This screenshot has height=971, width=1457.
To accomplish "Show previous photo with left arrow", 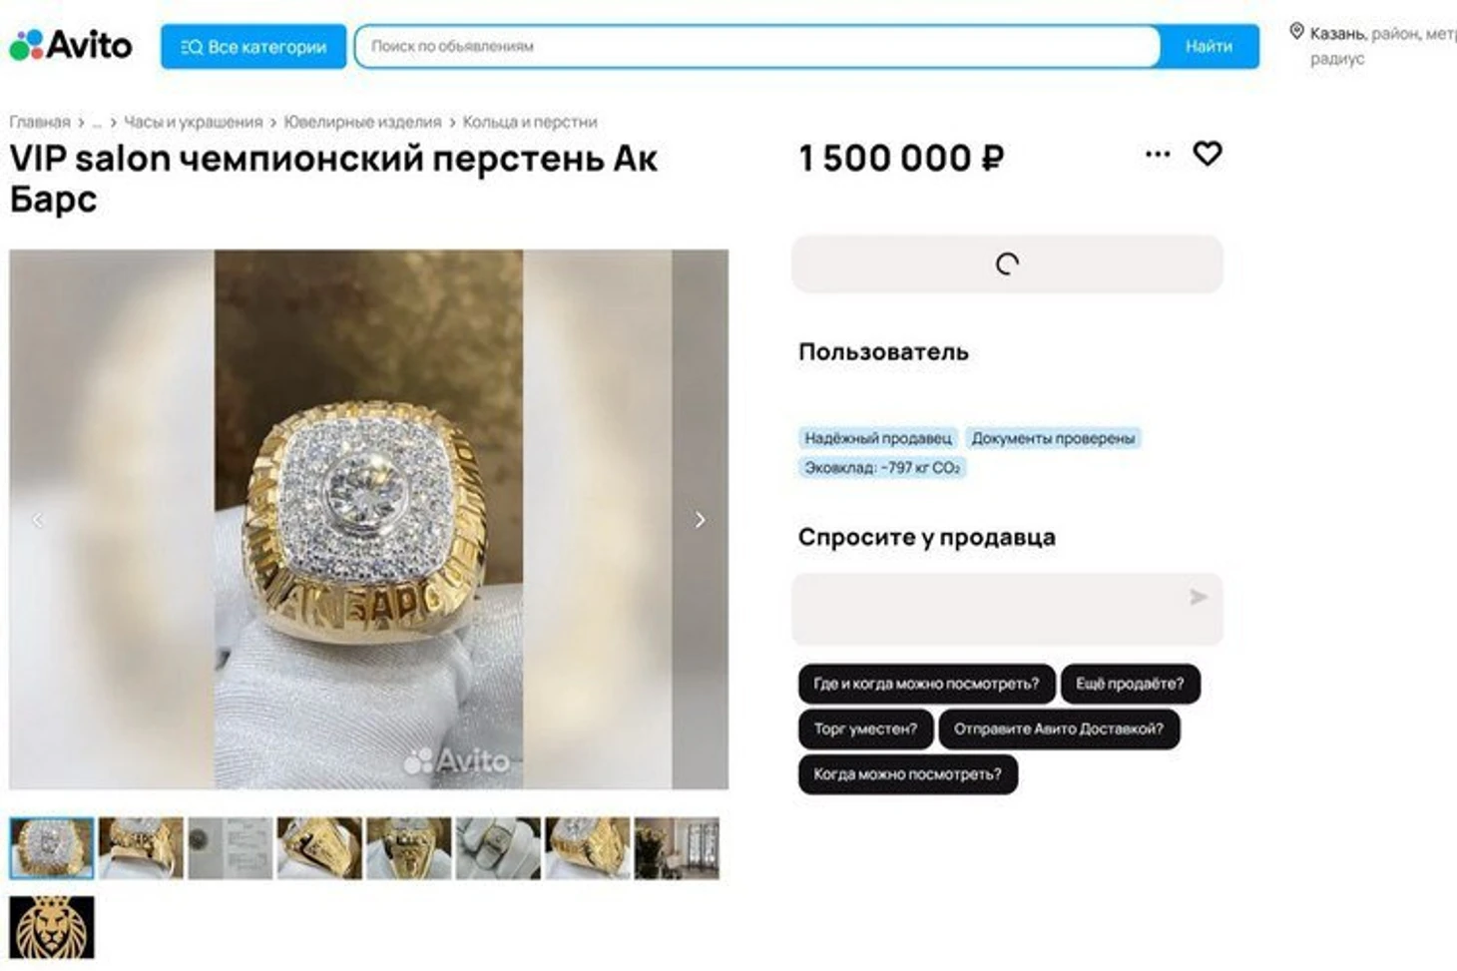I will point(38,520).
